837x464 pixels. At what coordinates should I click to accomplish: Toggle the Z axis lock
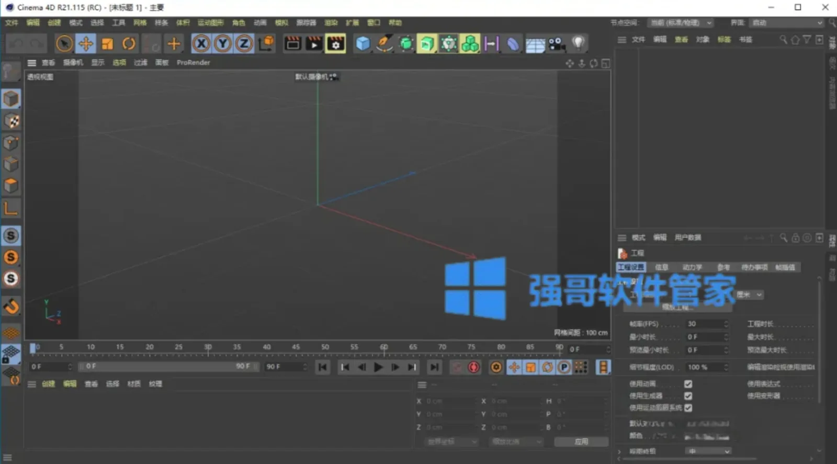(244, 44)
